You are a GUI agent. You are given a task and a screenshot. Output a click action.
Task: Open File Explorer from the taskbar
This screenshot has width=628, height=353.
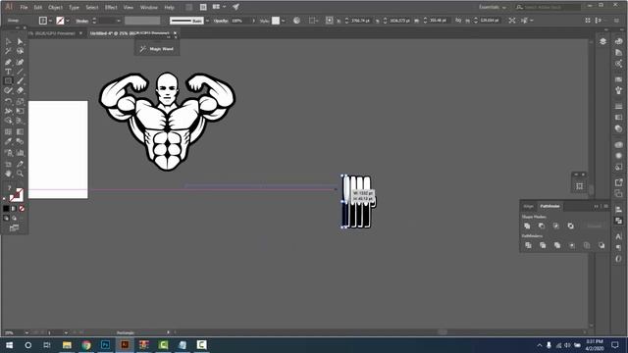pyautogui.click(x=67, y=344)
